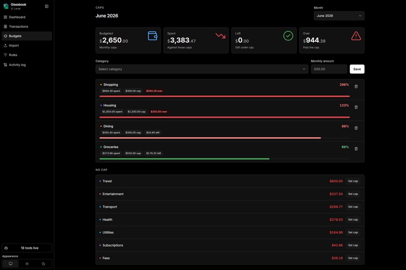This screenshot has width=406, height=270.
Task: Click the Shopping category name
Action: pyautogui.click(x=110, y=85)
